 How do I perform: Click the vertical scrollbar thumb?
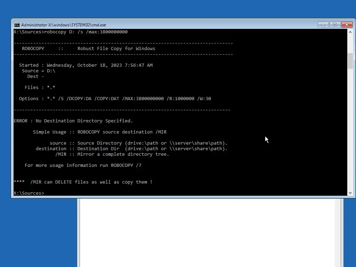pos(350,60)
